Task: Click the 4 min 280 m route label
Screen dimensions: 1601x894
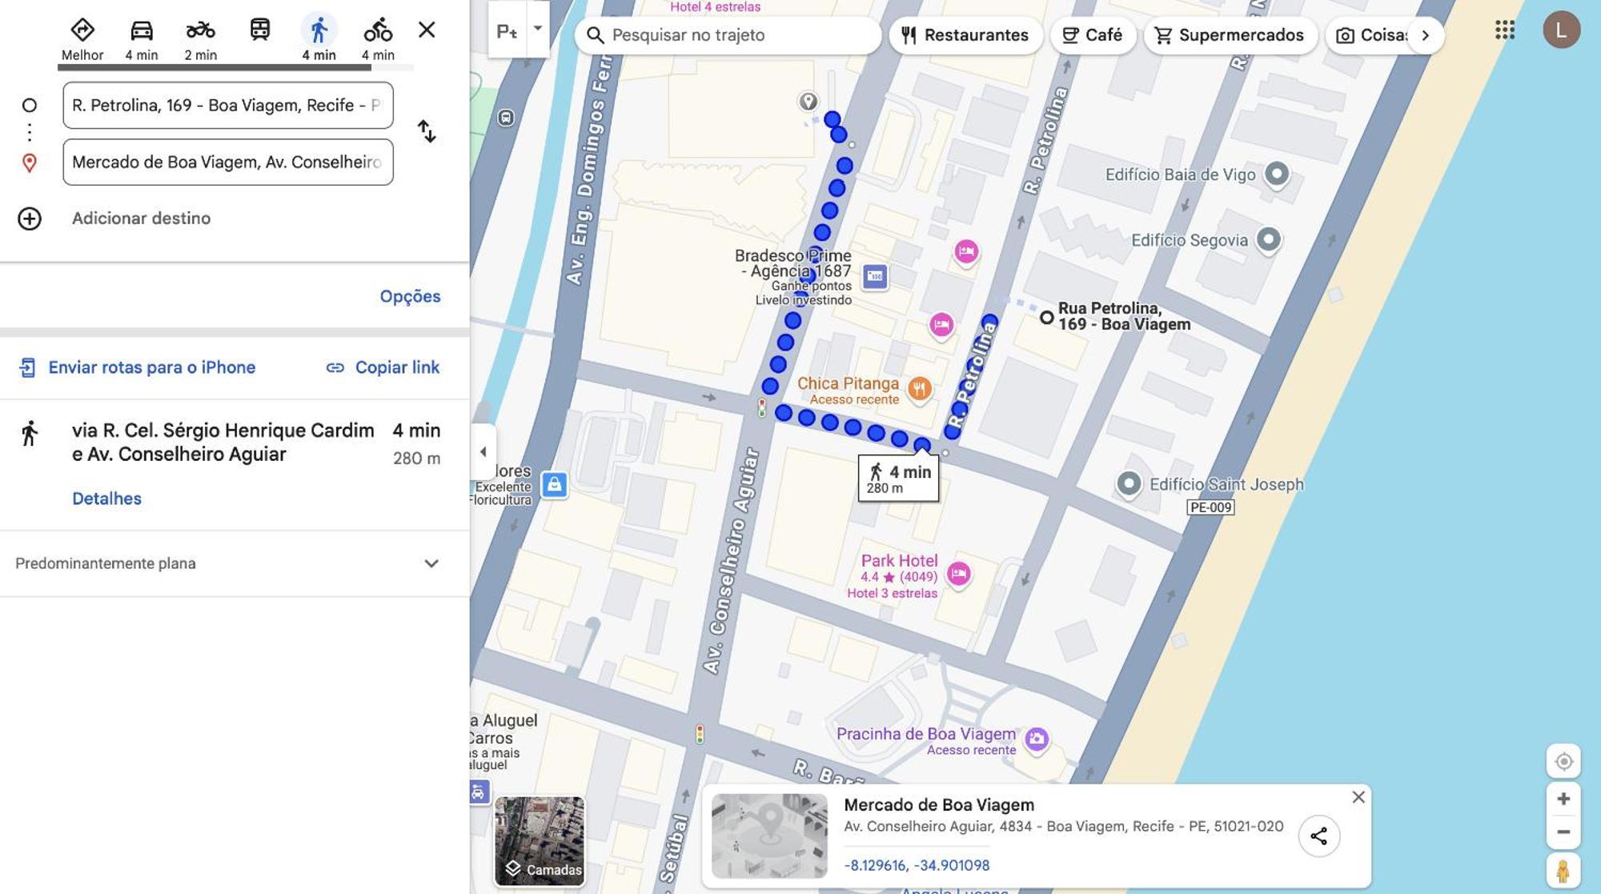Action: pos(898,479)
